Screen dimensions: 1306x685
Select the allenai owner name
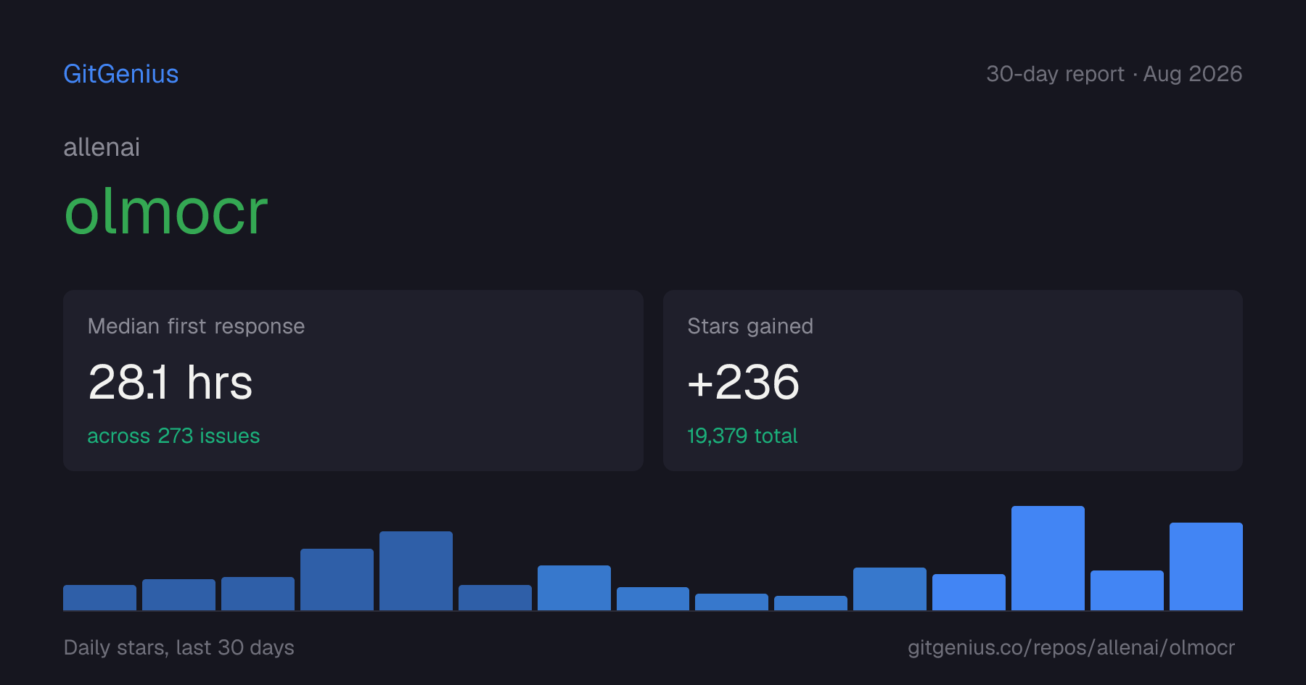click(102, 147)
